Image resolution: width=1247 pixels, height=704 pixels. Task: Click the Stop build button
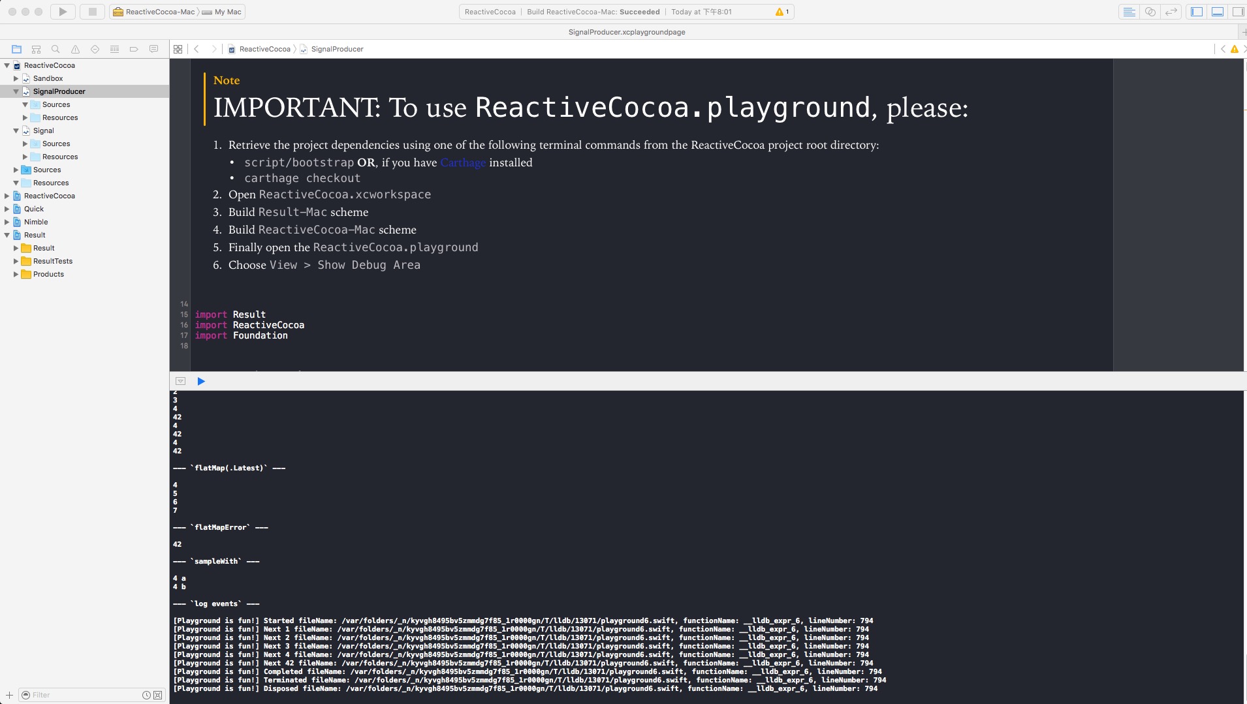click(93, 12)
